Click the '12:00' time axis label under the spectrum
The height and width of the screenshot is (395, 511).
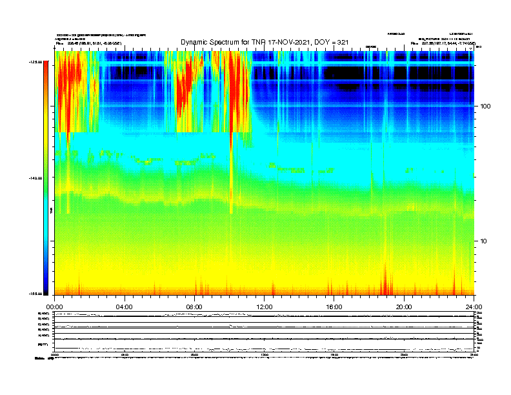(x=265, y=307)
